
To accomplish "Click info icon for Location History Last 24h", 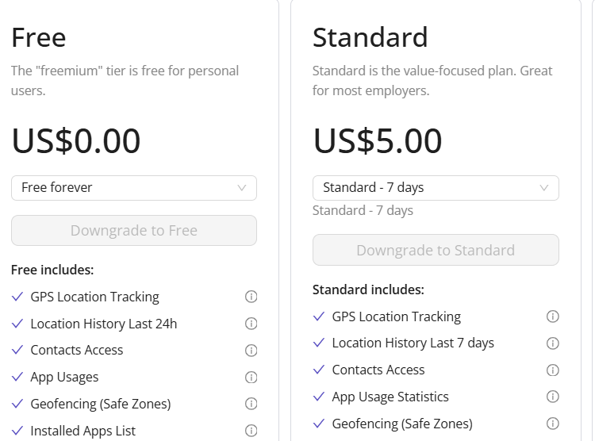I will (x=251, y=324).
